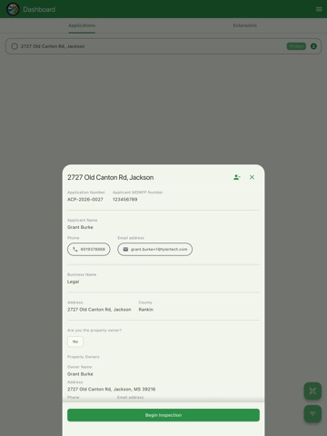Switch to the Applications tab
327x436 pixels.
pyautogui.click(x=82, y=25)
